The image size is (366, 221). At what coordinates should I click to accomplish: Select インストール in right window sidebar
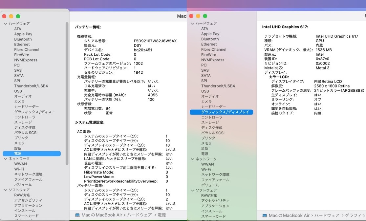pyautogui.click(x=211, y=211)
